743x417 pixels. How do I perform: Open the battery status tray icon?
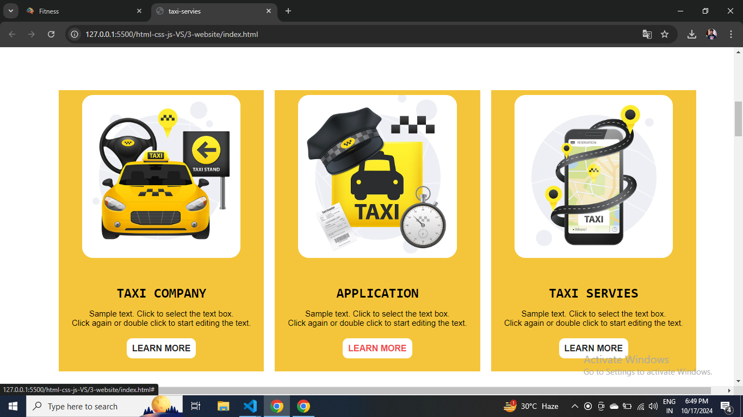(627, 406)
